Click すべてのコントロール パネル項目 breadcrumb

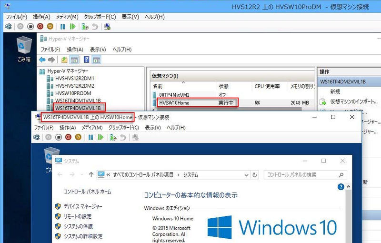(143, 175)
